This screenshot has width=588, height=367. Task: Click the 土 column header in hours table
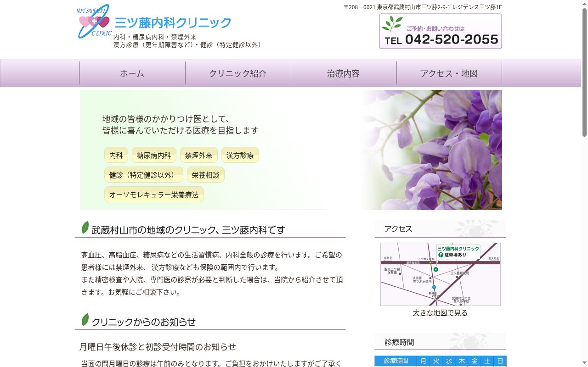coord(487,361)
